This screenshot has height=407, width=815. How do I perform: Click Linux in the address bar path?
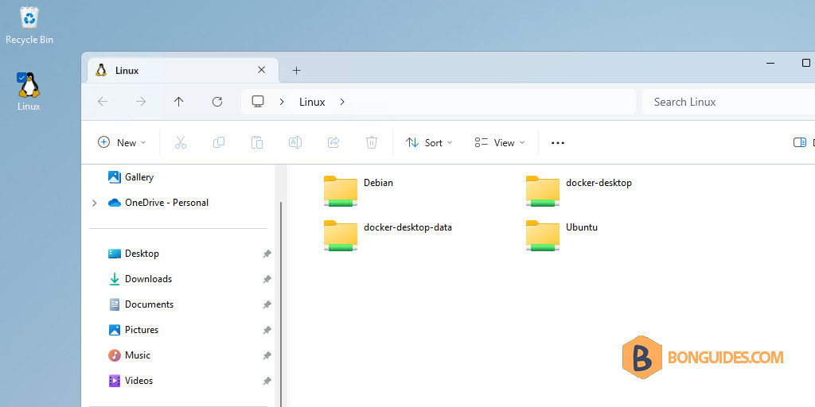click(x=312, y=102)
